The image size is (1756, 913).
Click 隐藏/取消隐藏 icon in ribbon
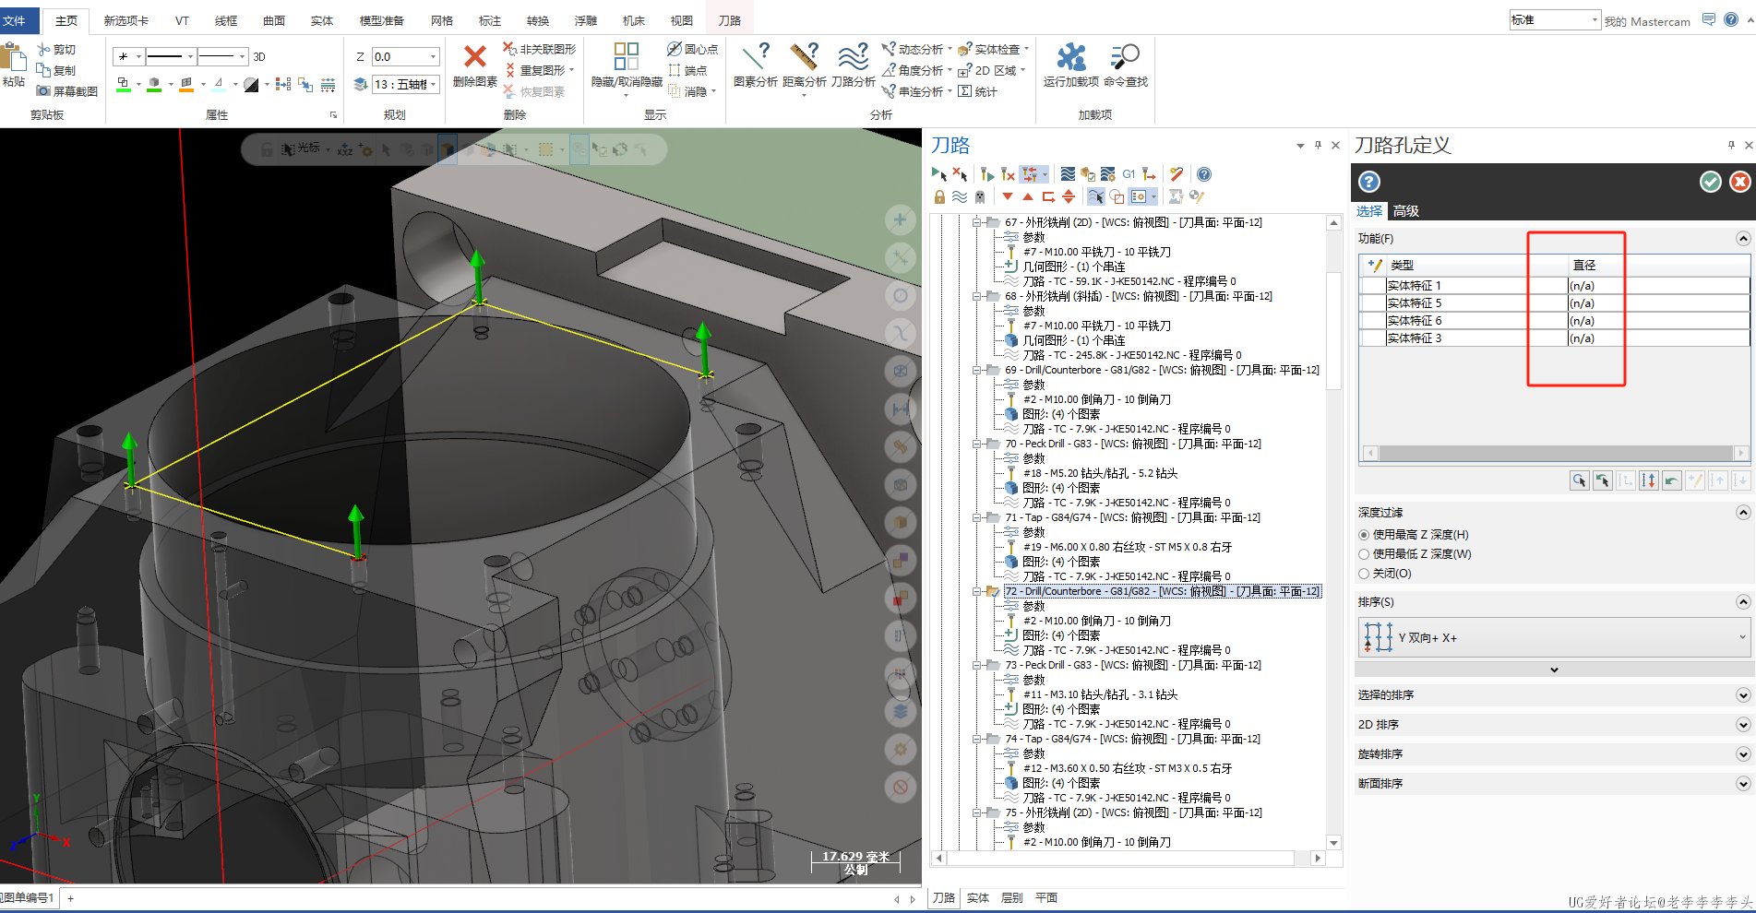click(627, 56)
